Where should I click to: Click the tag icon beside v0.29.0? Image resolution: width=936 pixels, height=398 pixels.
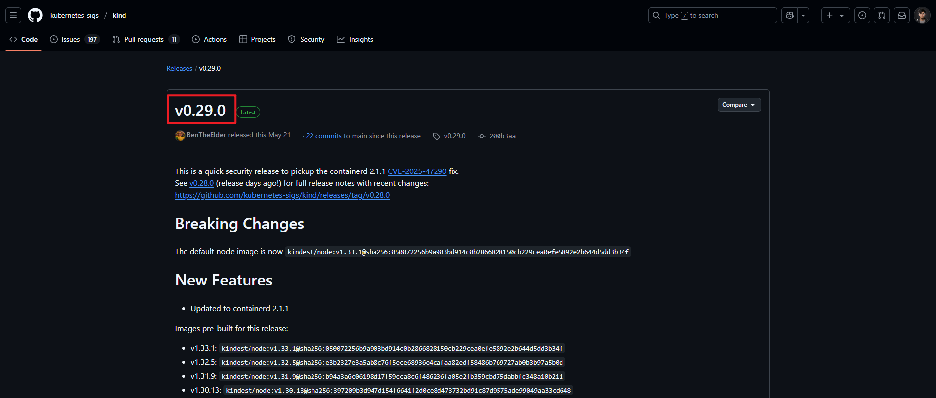[x=437, y=136]
